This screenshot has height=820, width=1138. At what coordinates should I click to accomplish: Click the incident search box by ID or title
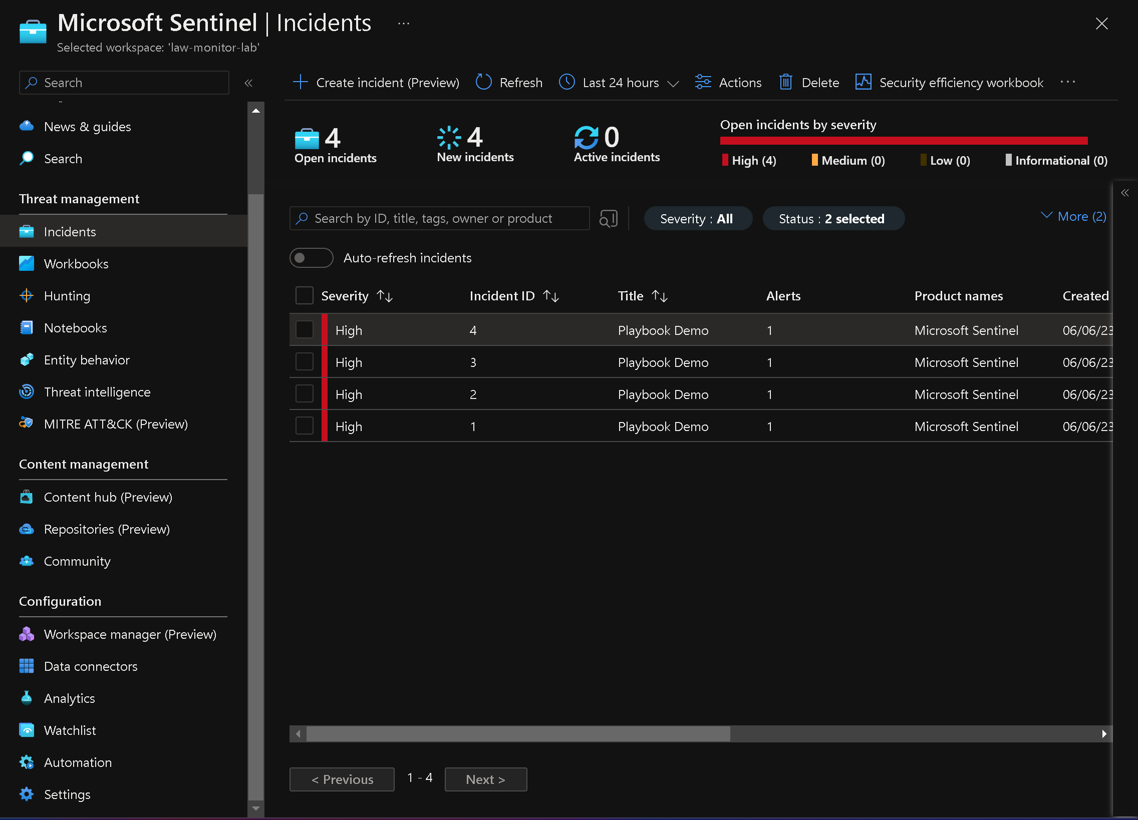(440, 219)
